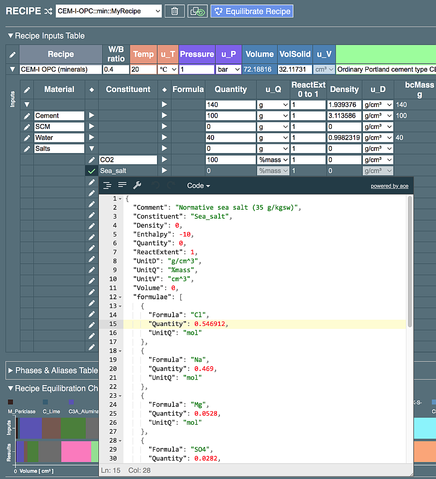Expand the Sea_salt row formula arrow

pyautogui.click(x=164, y=170)
